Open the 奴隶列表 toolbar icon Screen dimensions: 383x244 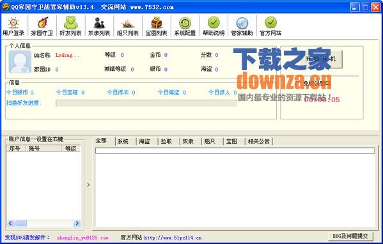click(99, 23)
